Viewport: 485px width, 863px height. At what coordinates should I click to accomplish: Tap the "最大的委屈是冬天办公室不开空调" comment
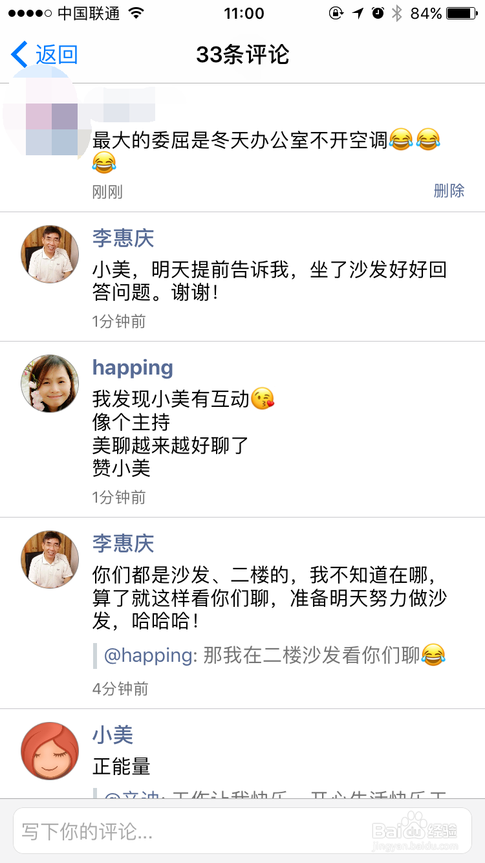pyautogui.click(x=241, y=140)
